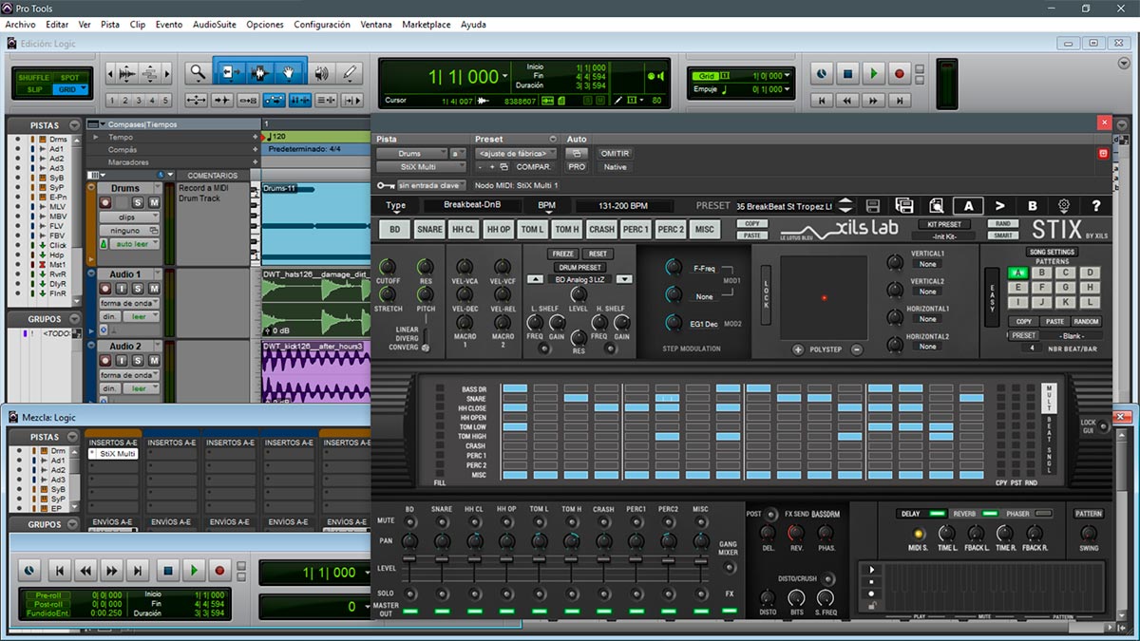
Task: Enable SLIP edit mode
Action: 33,89
